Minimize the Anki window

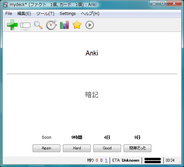tap(154, 4)
